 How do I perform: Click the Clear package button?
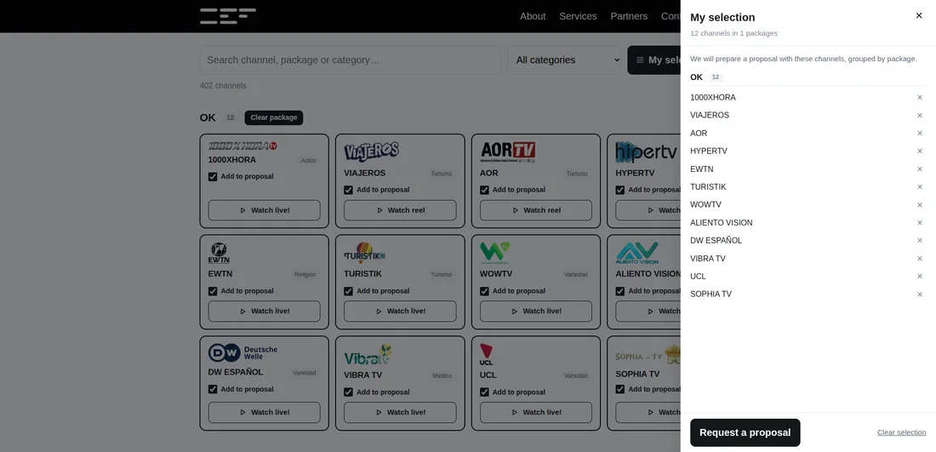click(x=274, y=117)
